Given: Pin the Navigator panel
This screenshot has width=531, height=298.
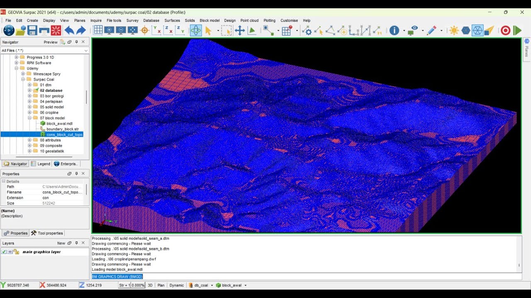Looking at the screenshot, I should click(76, 42).
